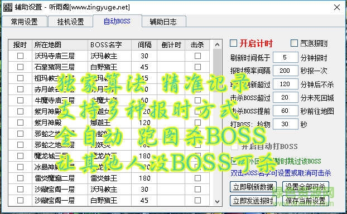Click interval 30 in 沙藏宝阁一层 沃玛教主 row

(x=144, y=190)
